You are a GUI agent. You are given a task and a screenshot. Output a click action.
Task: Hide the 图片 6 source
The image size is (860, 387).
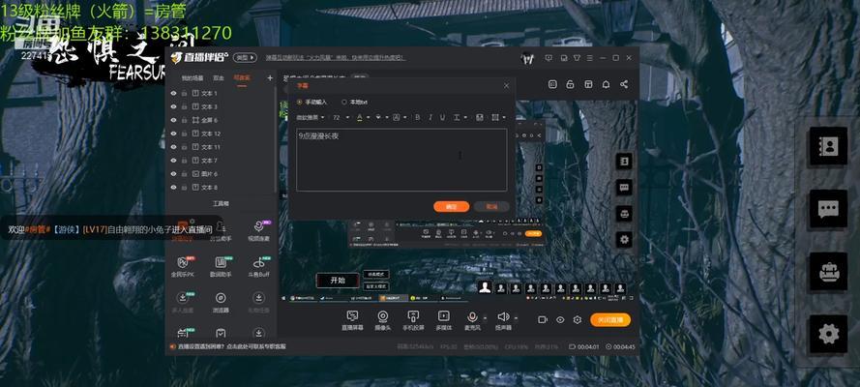coord(174,174)
